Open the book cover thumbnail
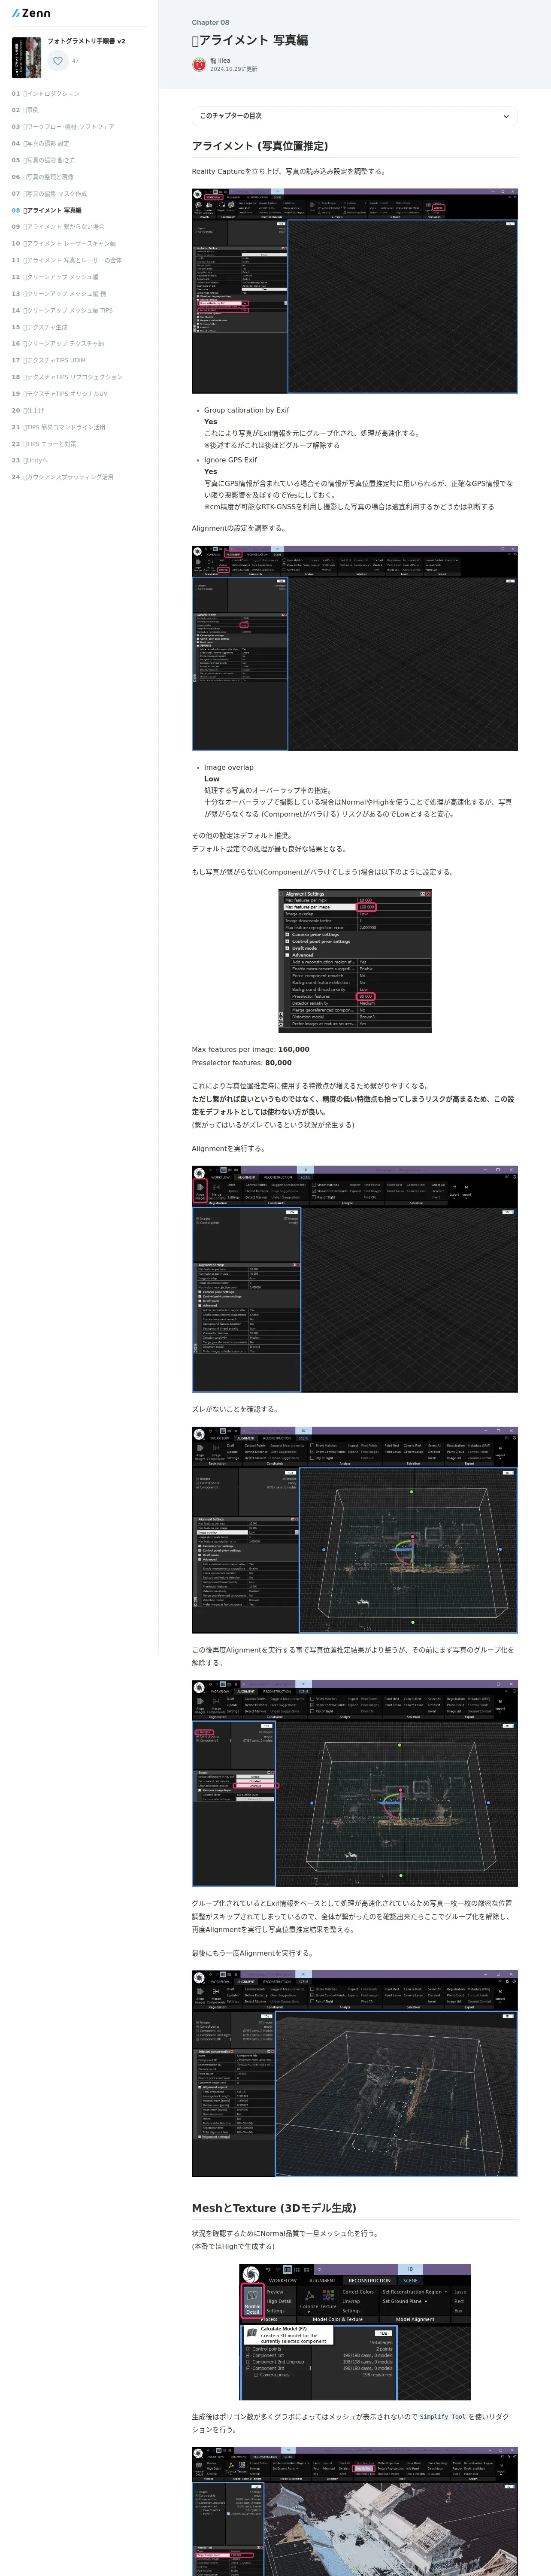The image size is (551, 2576). [26, 57]
